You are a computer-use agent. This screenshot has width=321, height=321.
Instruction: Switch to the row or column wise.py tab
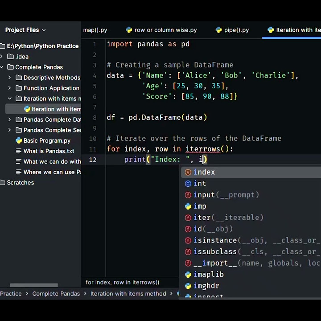pyautogui.click(x=161, y=30)
